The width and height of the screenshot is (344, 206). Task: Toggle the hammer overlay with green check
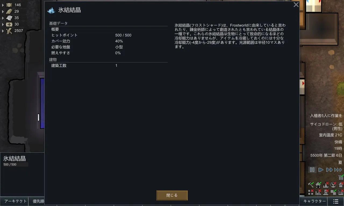tap(311, 185)
